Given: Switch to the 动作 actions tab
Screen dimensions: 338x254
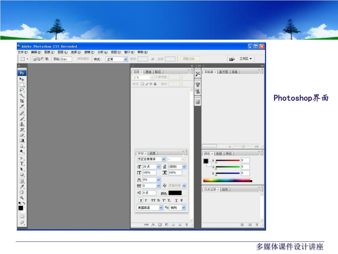Looking at the screenshot, I should click(x=225, y=190).
